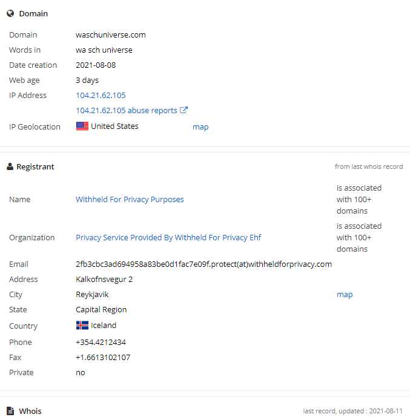The image size is (410, 420).
Task: Click the Domain section heading
Action: (33, 14)
